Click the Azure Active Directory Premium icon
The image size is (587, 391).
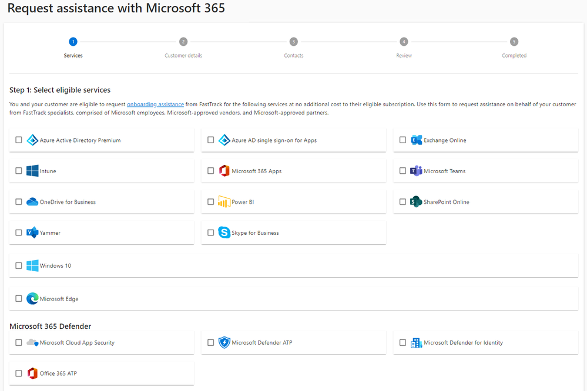[x=32, y=140]
